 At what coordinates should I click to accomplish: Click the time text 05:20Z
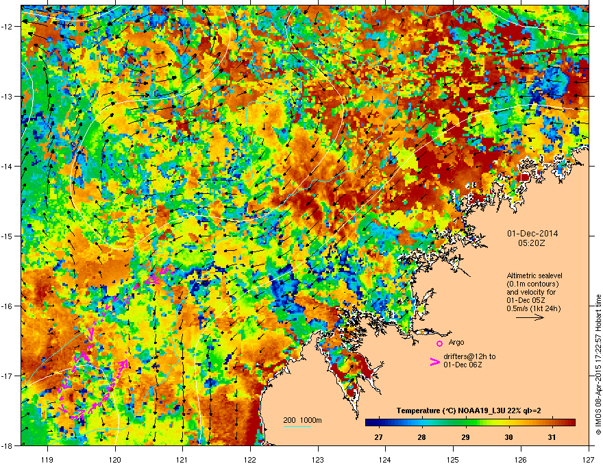point(532,243)
